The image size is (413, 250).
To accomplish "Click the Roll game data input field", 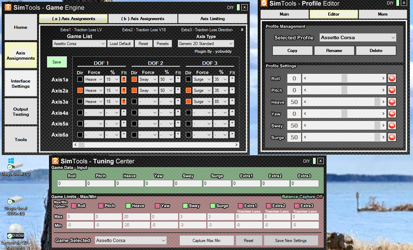I will point(71,183).
